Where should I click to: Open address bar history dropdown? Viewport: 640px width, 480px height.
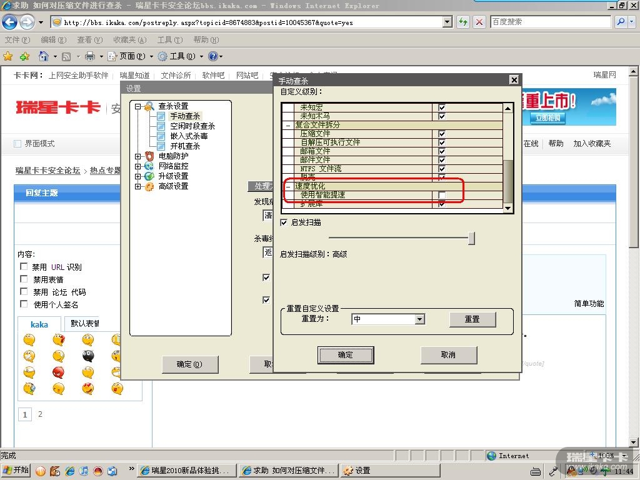[447, 22]
